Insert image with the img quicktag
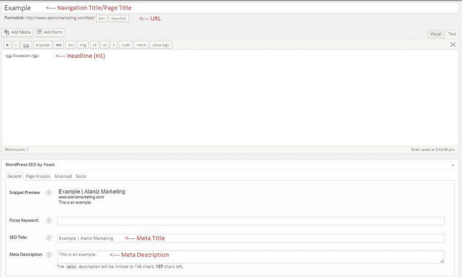Image resolution: width=463 pixels, height=277 pixels. tap(83, 45)
